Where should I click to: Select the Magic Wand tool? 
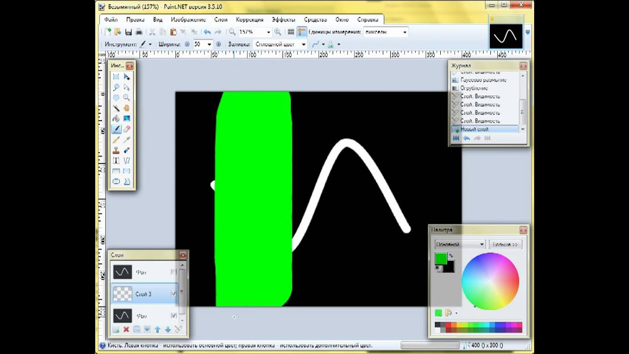[116, 108]
